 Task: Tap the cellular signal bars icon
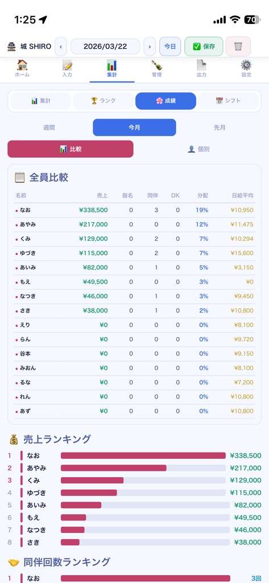click(220, 20)
